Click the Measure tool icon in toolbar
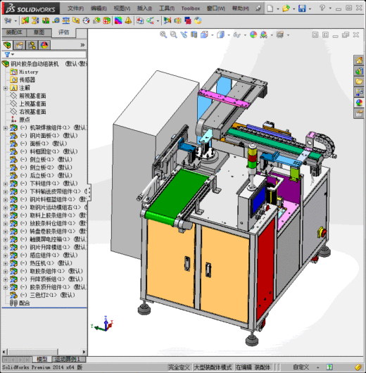366x373 pixels. [x=56, y=20]
